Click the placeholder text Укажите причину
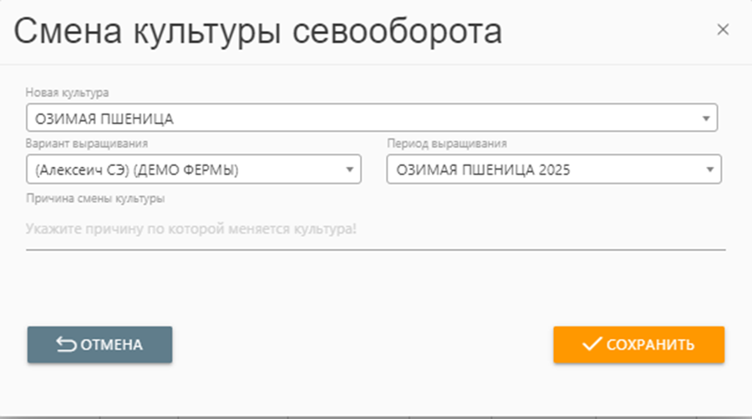Screen dimensions: 752x419 pyautogui.click(x=191, y=227)
